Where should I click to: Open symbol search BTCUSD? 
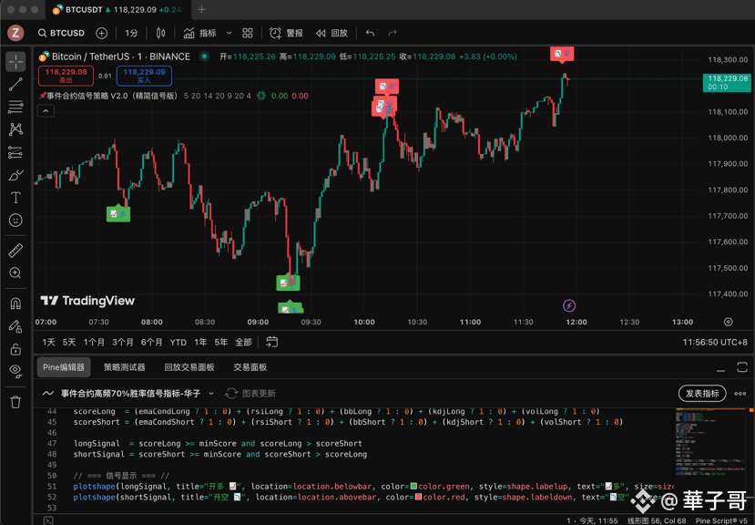61,33
